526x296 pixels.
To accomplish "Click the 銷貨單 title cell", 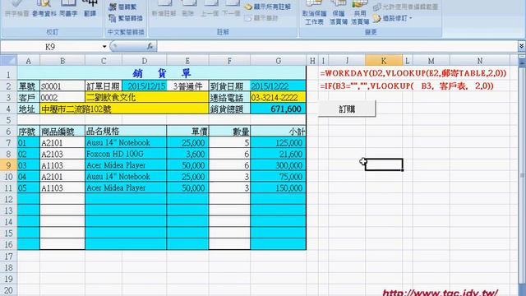I will [x=162, y=73].
